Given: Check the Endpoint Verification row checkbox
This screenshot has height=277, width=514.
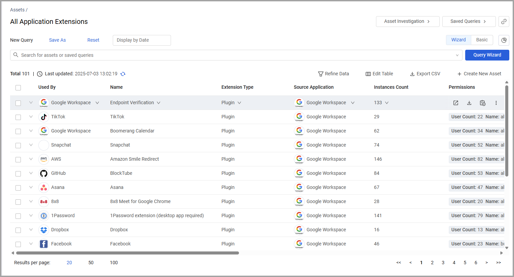Looking at the screenshot, I should click(x=18, y=103).
